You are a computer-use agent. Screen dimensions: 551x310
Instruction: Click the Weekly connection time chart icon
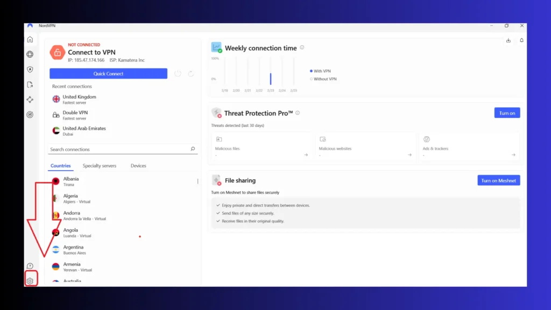(x=216, y=47)
